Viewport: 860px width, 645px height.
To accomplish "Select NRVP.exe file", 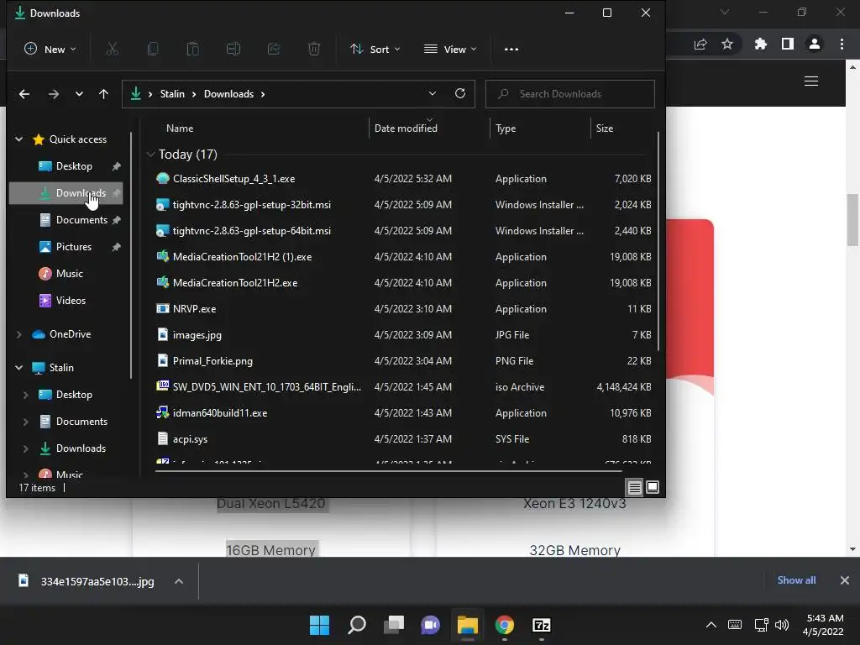I will 404,309.
